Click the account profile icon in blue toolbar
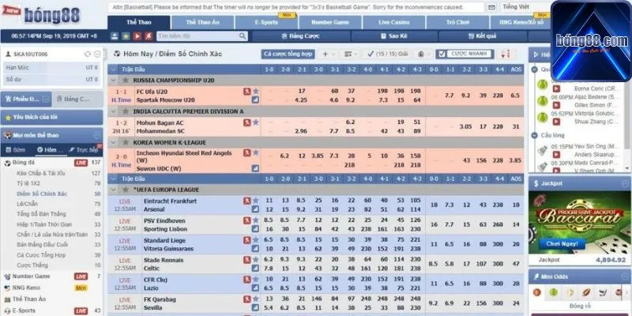Screen dimensions: 632x316 115,36
